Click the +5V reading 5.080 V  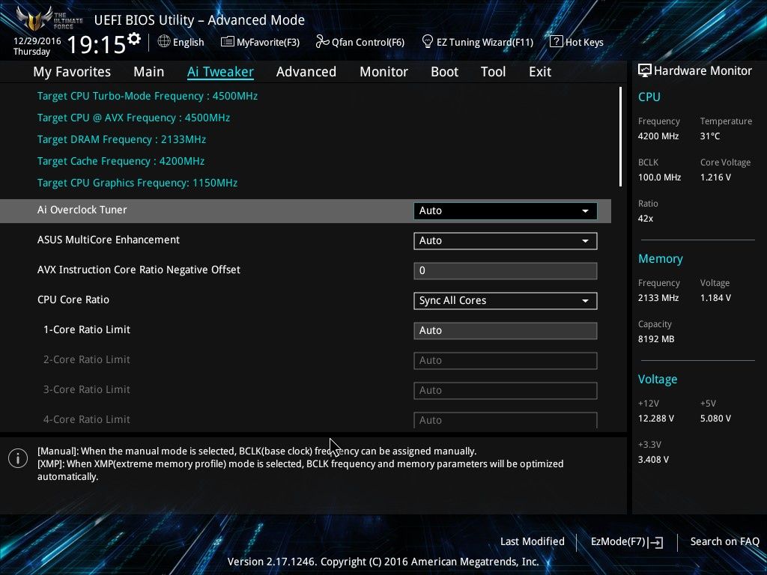(715, 419)
